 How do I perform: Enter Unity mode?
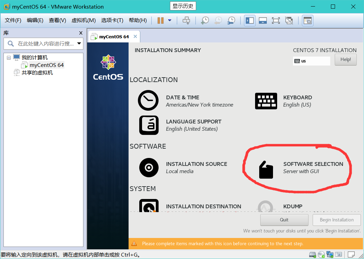pos(289,20)
